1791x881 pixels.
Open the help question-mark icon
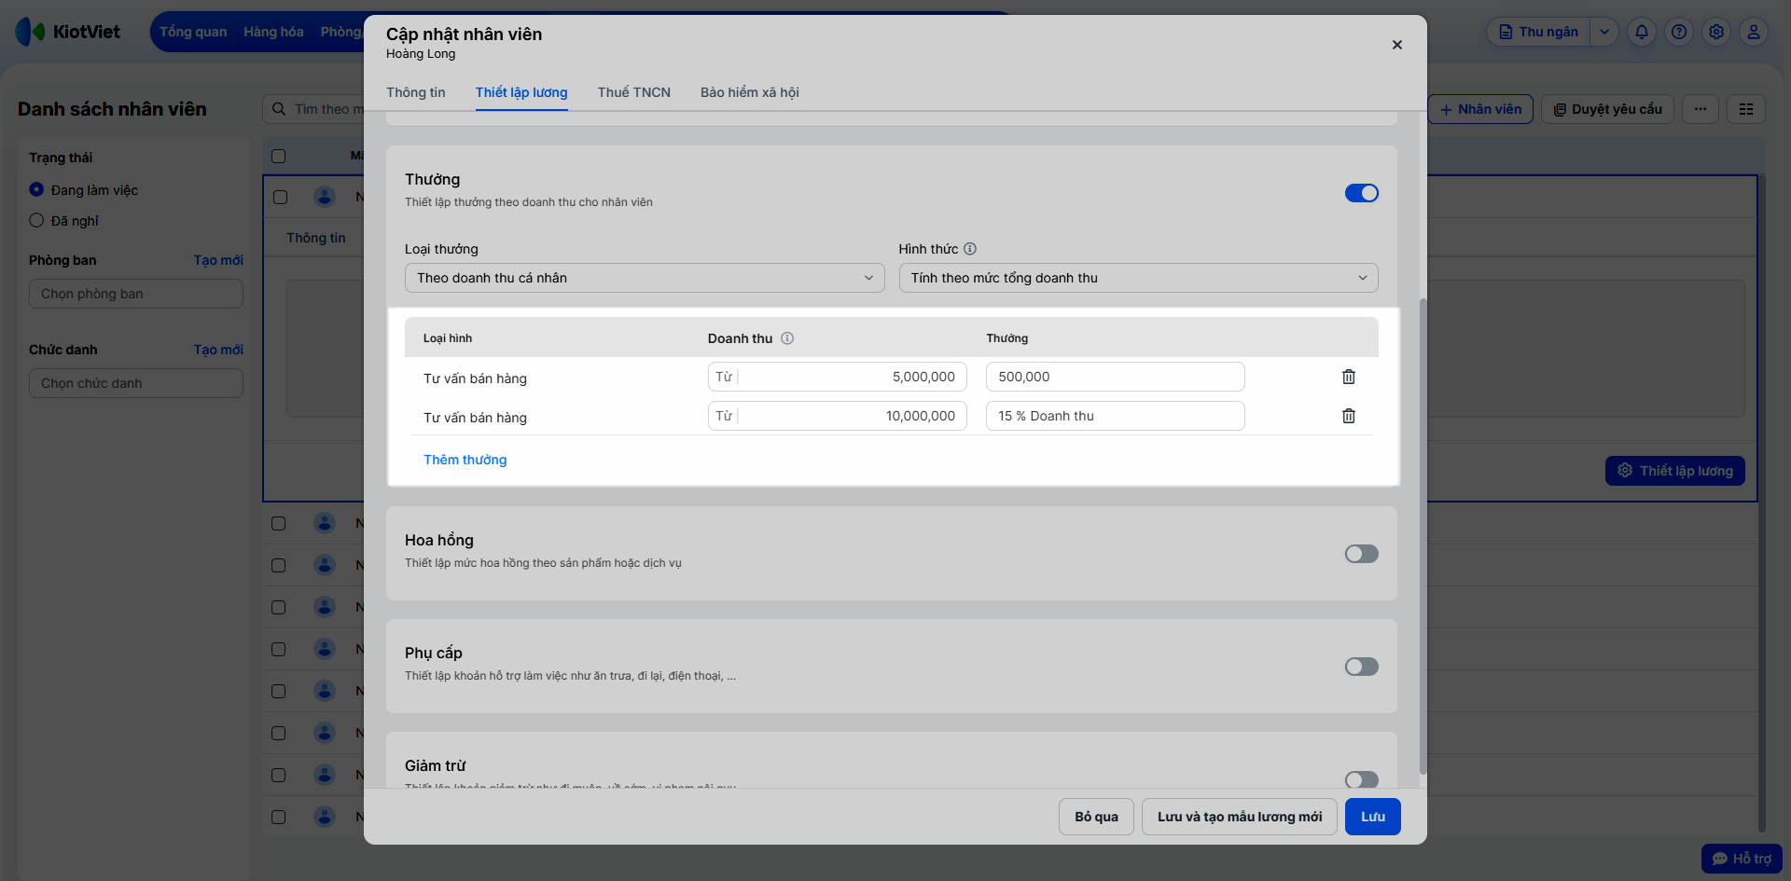click(x=1679, y=32)
